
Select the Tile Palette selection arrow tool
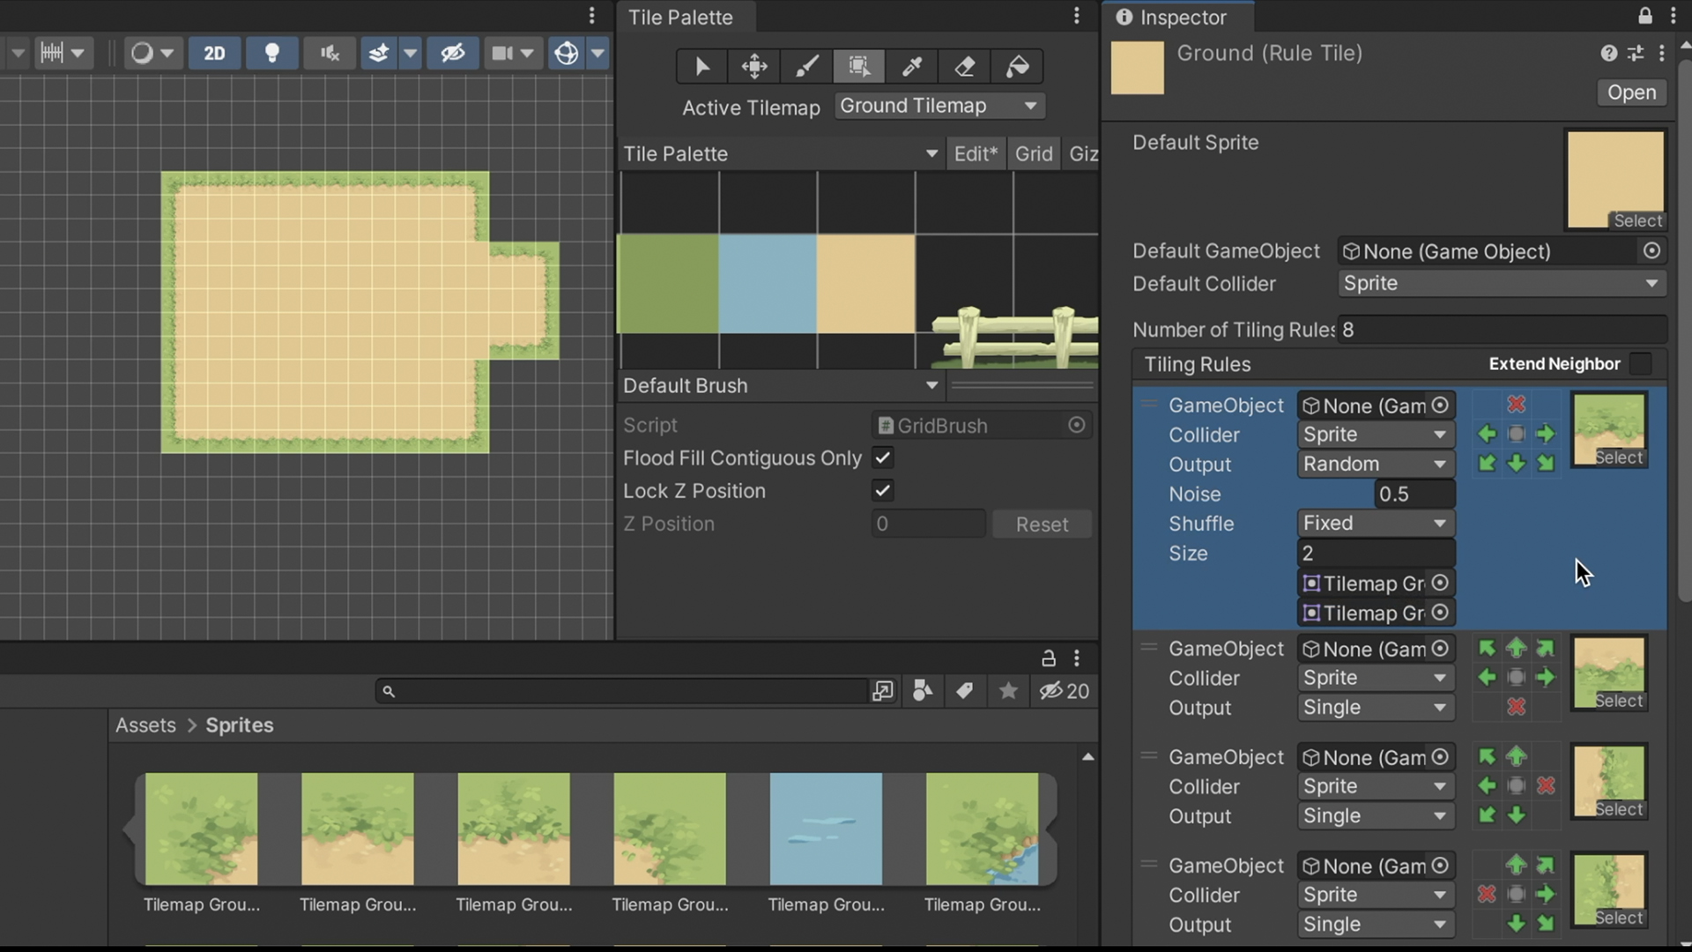701,66
